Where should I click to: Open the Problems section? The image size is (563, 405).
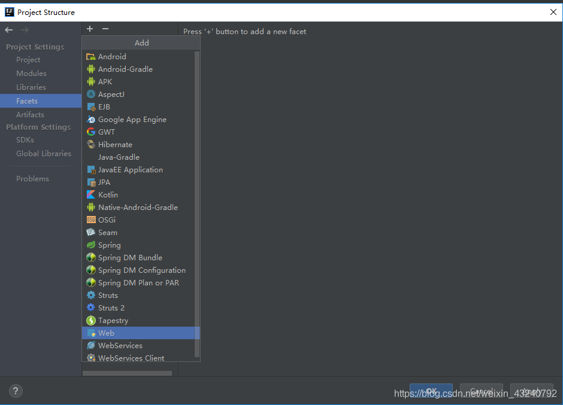tap(32, 179)
